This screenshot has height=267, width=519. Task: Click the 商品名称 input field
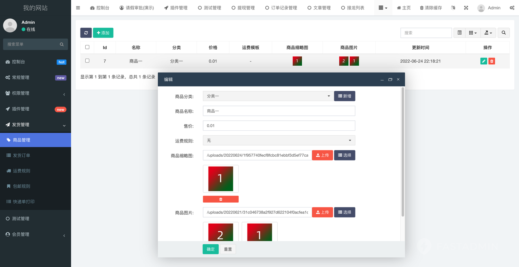pos(279,111)
